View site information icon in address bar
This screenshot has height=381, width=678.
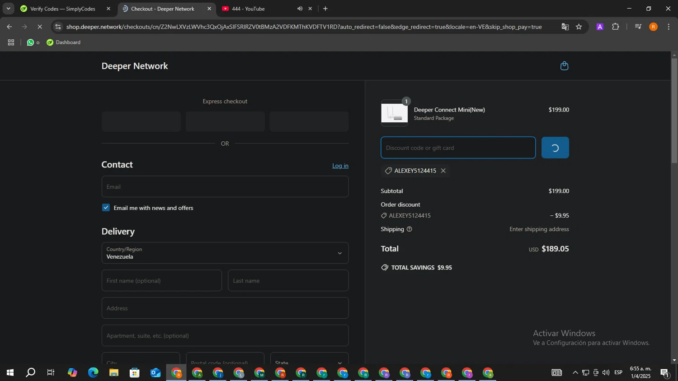pos(57,27)
